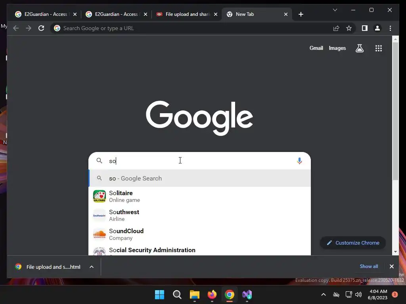
Task: Click the scrollbar up arrow
Action: (x=395, y=39)
